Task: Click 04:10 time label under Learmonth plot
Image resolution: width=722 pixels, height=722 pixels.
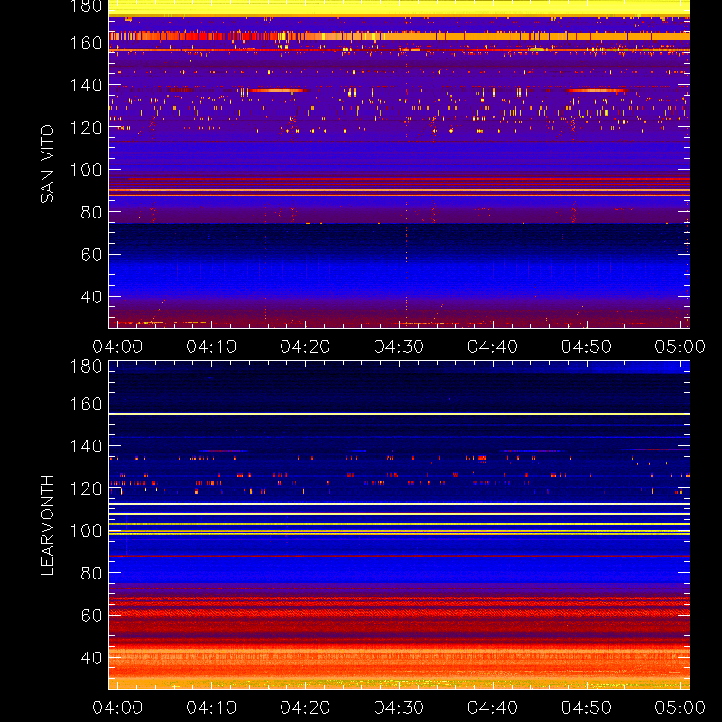Action: (211, 708)
